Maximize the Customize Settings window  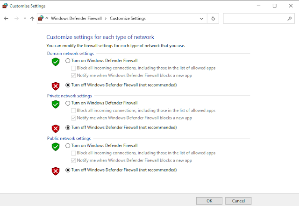275,6
